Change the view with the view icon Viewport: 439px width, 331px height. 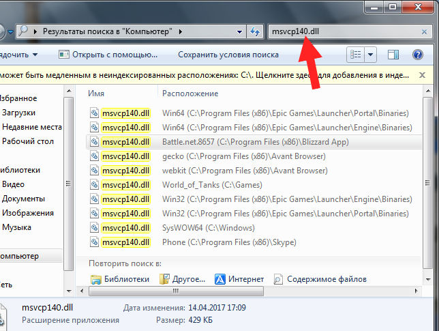pos(356,55)
